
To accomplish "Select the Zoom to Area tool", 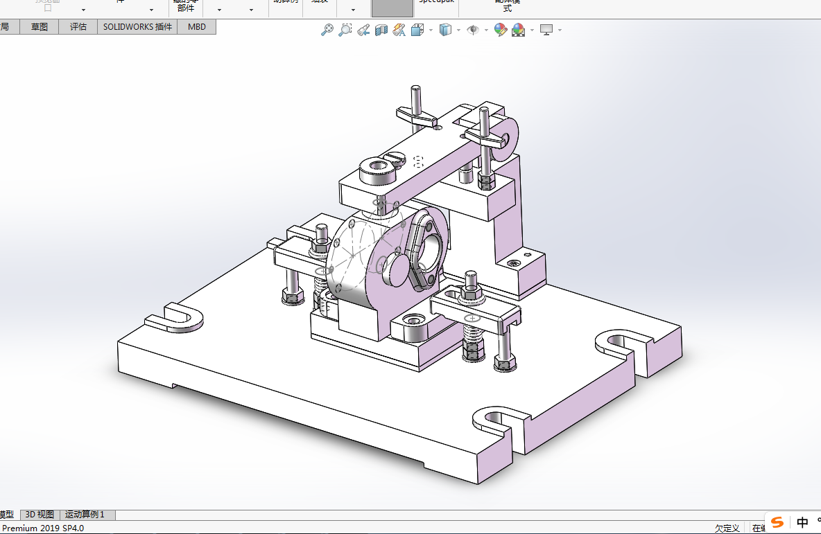I will 345,30.
